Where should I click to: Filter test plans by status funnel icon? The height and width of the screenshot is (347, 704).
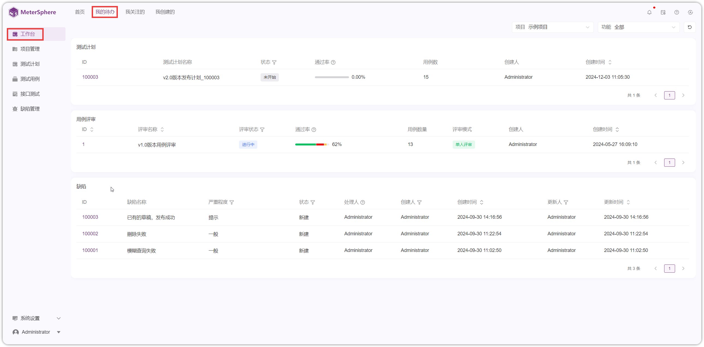click(x=275, y=62)
